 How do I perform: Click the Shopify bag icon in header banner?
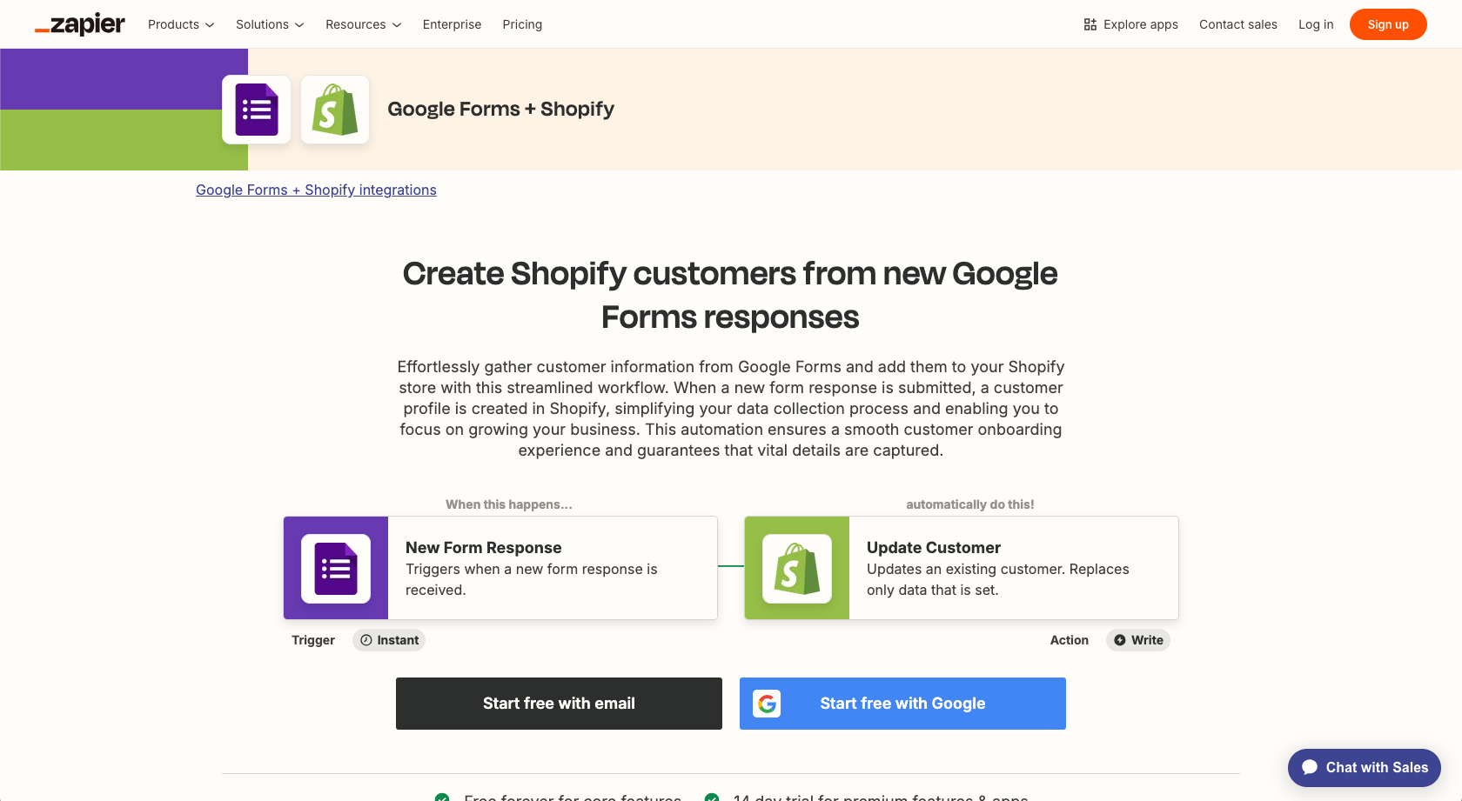(x=335, y=110)
